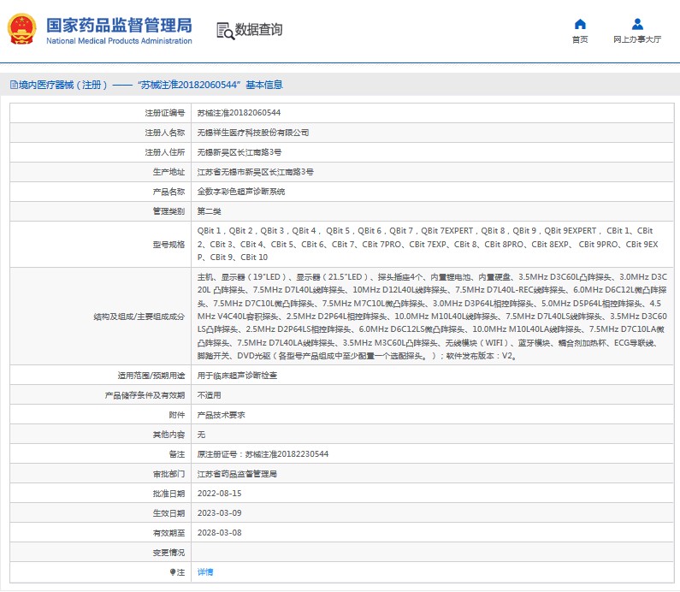Click the national emblem logo
The image size is (680, 592).
tap(22, 31)
